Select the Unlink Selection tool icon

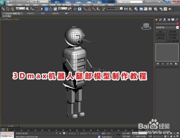click(x=8, y=9)
